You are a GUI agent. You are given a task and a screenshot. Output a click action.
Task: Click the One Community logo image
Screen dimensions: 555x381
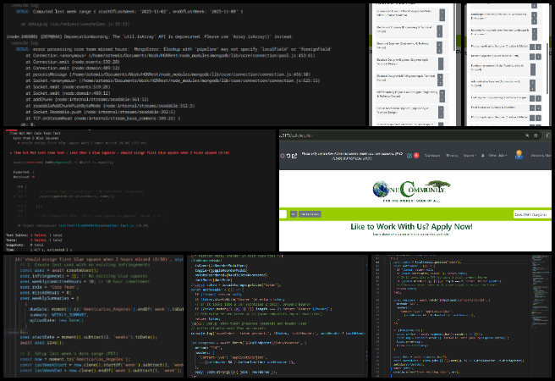tap(411, 191)
